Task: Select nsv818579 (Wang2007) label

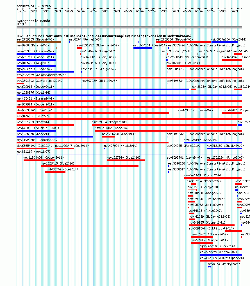Action: click(x=34, y=63)
